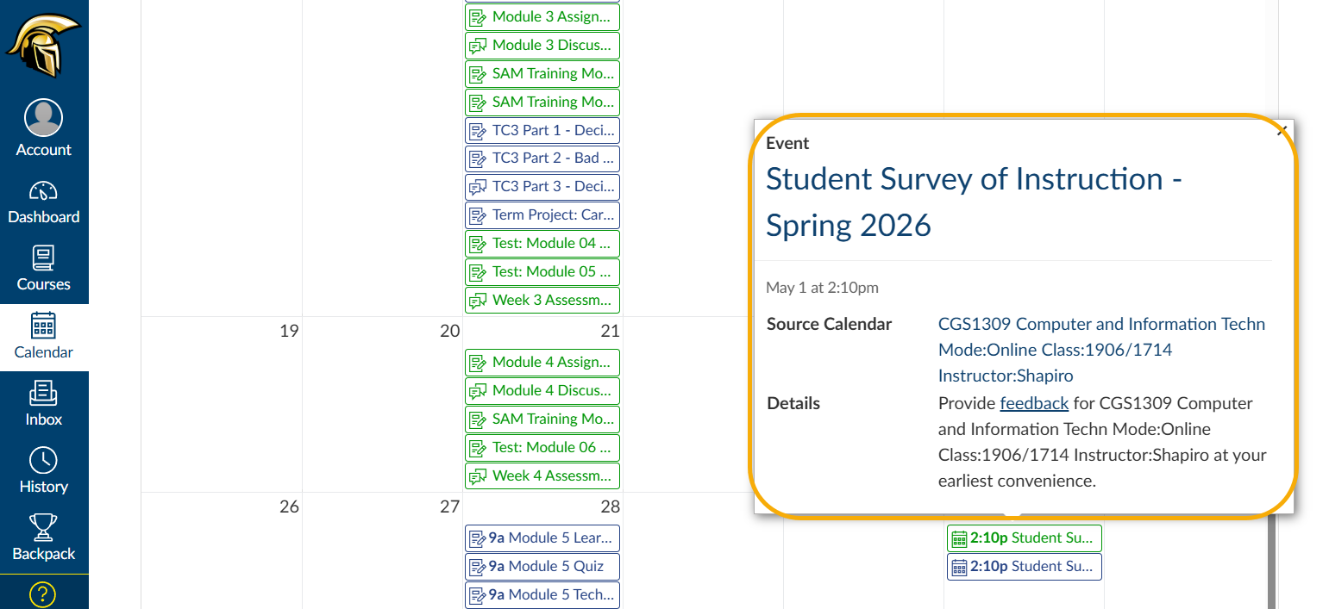This screenshot has height=609, width=1329.
Task: View History using the clock sidebar icon
Action: [44, 470]
